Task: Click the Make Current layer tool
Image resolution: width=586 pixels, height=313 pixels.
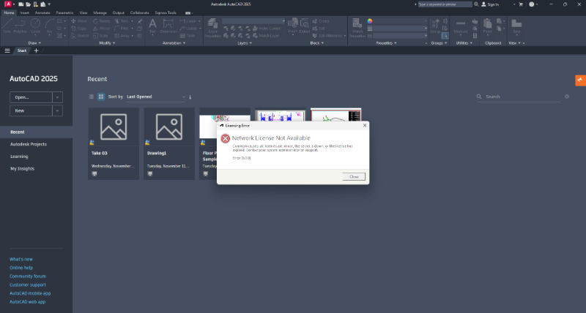Action: click(x=267, y=29)
